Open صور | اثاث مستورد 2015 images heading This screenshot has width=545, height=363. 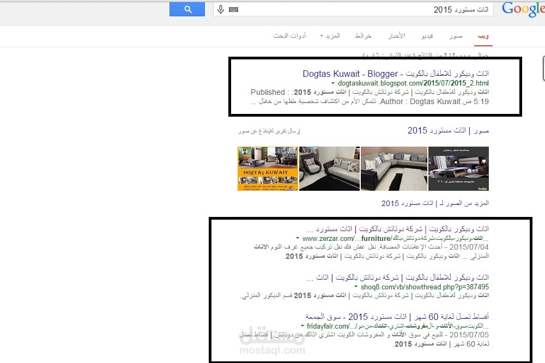coord(448,131)
